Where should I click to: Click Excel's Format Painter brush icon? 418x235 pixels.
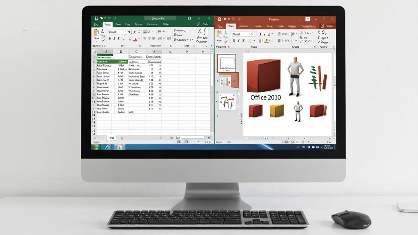pyautogui.click(x=103, y=40)
